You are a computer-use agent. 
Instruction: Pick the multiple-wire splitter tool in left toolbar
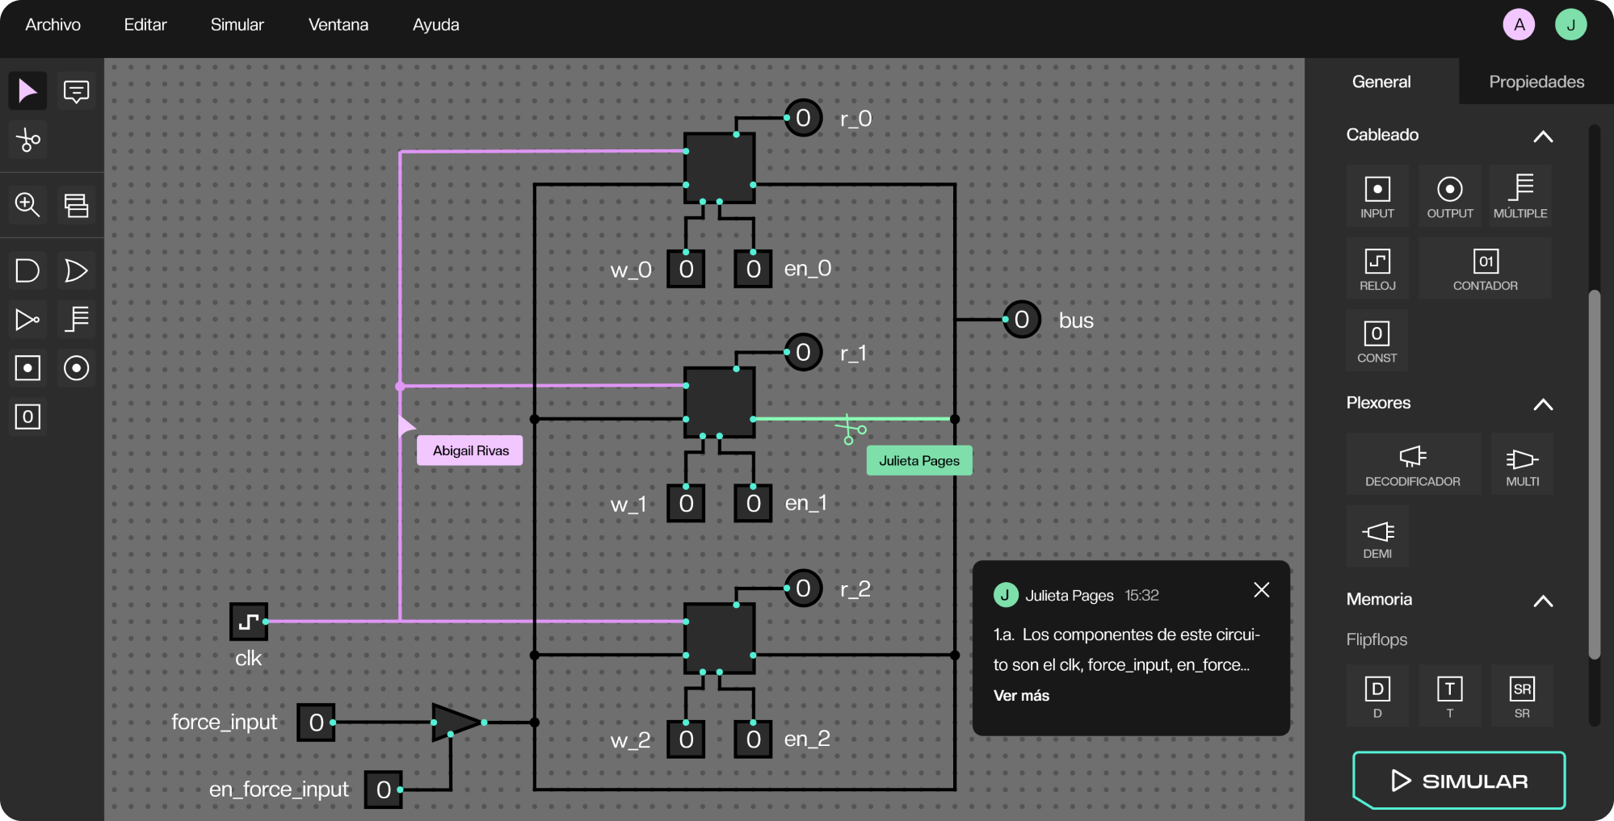click(77, 320)
